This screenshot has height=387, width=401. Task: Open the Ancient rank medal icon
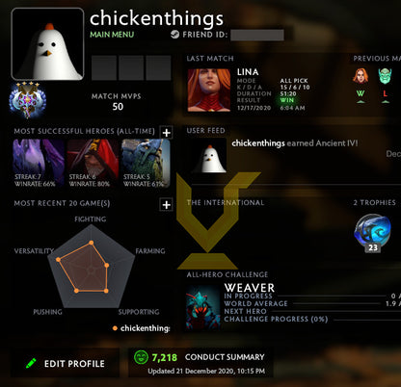pos(27,99)
